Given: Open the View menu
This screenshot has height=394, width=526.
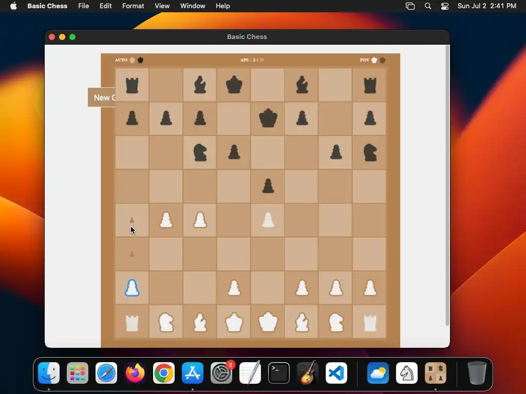Looking at the screenshot, I should pos(162,6).
